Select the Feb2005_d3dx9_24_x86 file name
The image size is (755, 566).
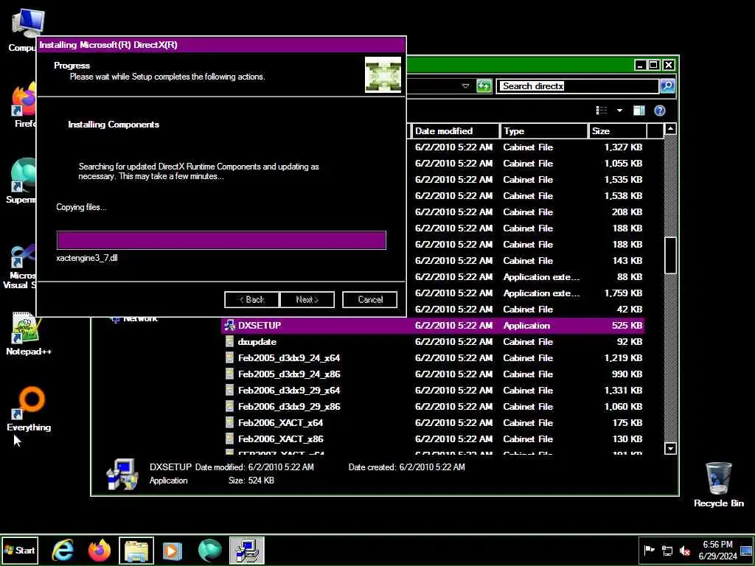point(289,374)
